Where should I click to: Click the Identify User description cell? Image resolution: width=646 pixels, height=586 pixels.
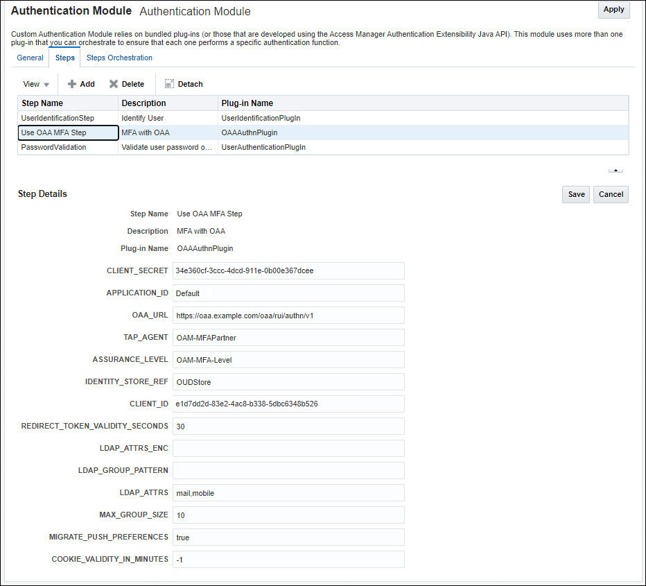[168, 118]
